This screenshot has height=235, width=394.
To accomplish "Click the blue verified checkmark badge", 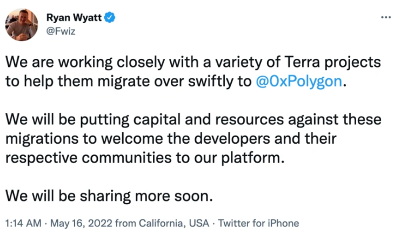I will pos(110,17).
